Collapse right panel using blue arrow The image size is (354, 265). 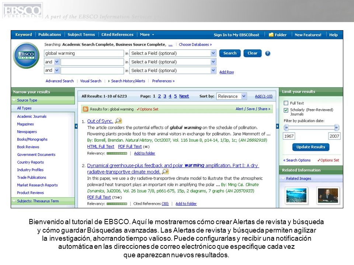(277, 126)
